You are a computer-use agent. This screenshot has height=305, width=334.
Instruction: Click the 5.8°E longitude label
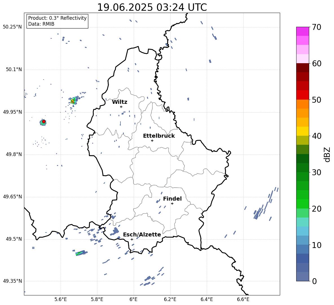97,299
